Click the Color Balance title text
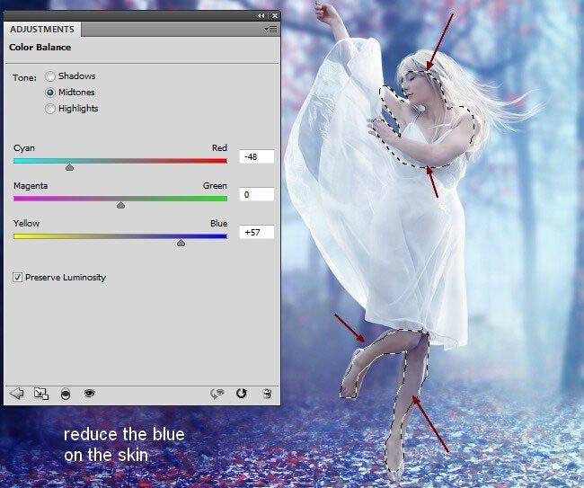Screen dimensions: 584x488 40,48
